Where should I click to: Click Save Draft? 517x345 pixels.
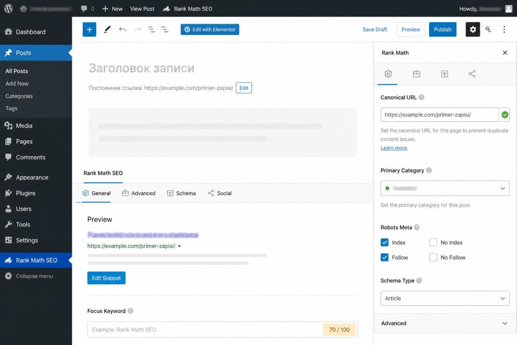tap(375, 29)
